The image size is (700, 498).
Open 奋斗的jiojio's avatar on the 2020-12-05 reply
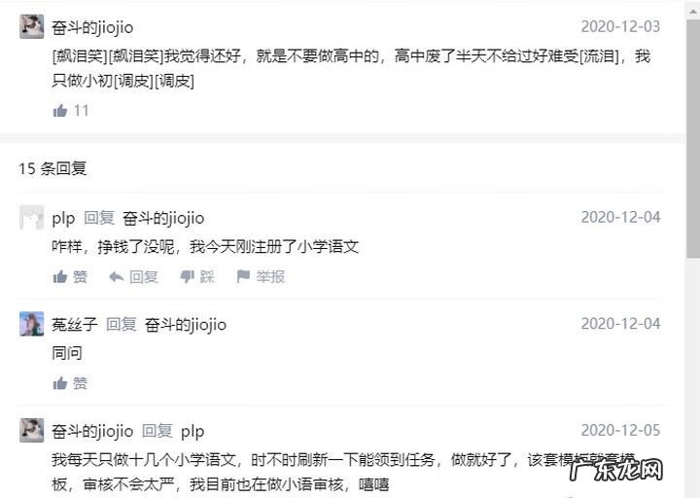(32, 430)
